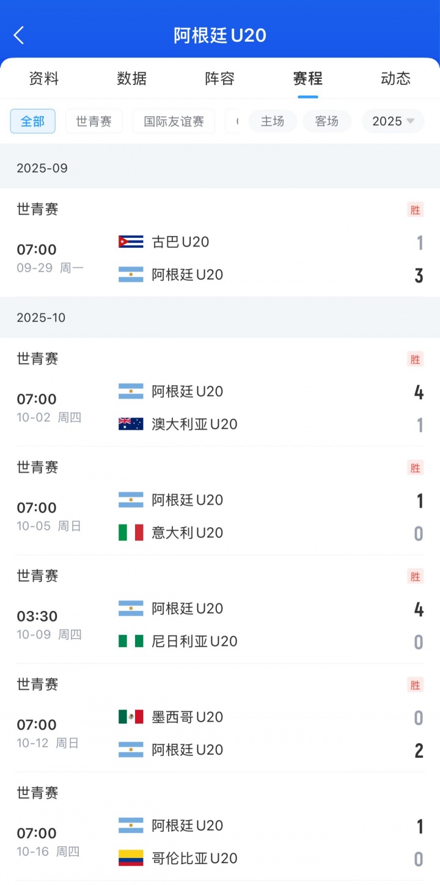Filter by 世青赛 competition
The image size is (440, 885).
click(94, 121)
